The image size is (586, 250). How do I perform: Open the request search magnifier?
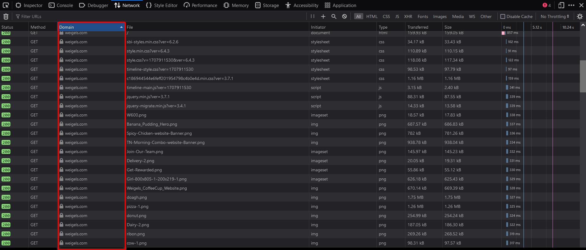(334, 16)
